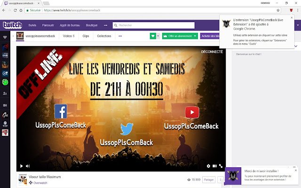Screen dimensions: 301x188
Task: Open the player settings gear
Action: [x=208, y=166]
